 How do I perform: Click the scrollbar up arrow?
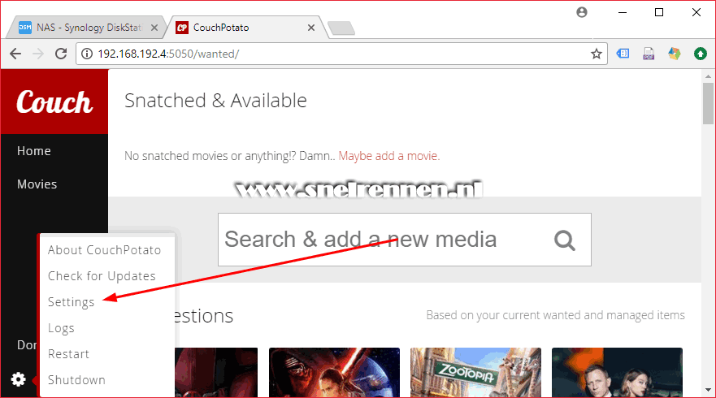(x=708, y=76)
